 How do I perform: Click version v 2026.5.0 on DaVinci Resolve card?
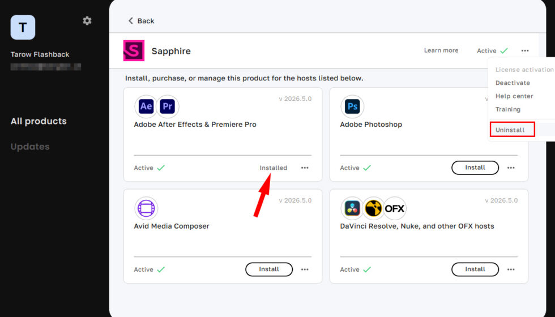point(501,200)
